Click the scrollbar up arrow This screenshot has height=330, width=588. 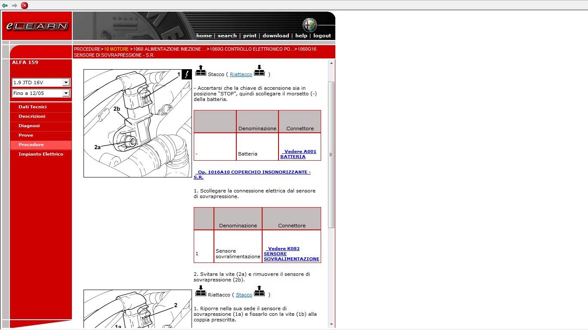click(x=331, y=64)
